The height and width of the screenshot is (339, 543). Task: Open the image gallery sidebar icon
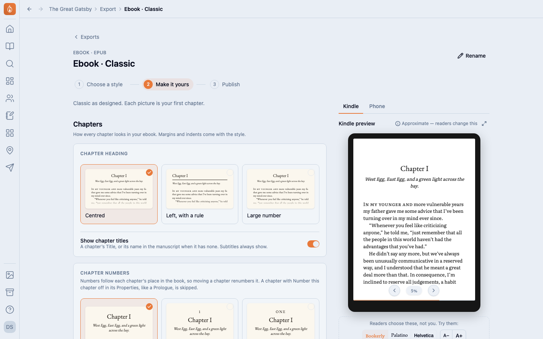click(10, 275)
